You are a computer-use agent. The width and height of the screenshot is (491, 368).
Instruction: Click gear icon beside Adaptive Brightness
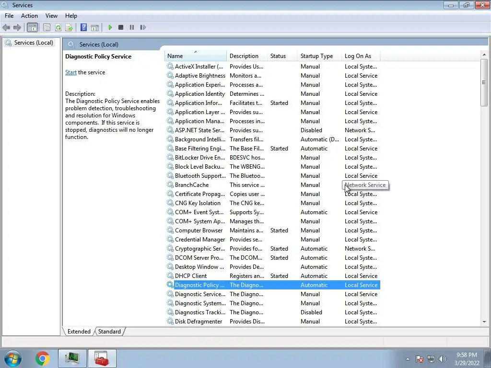pyautogui.click(x=170, y=75)
